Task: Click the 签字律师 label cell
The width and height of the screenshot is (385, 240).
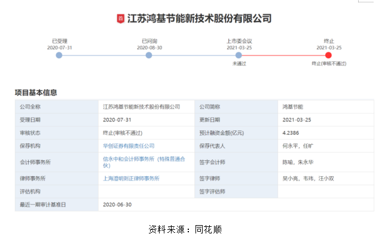Action: point(236,179)
